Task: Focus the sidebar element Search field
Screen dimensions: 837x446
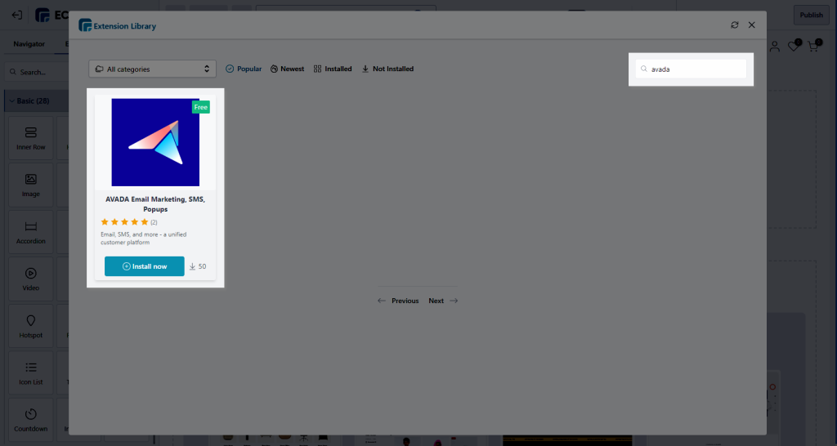Action: point(38,72)
